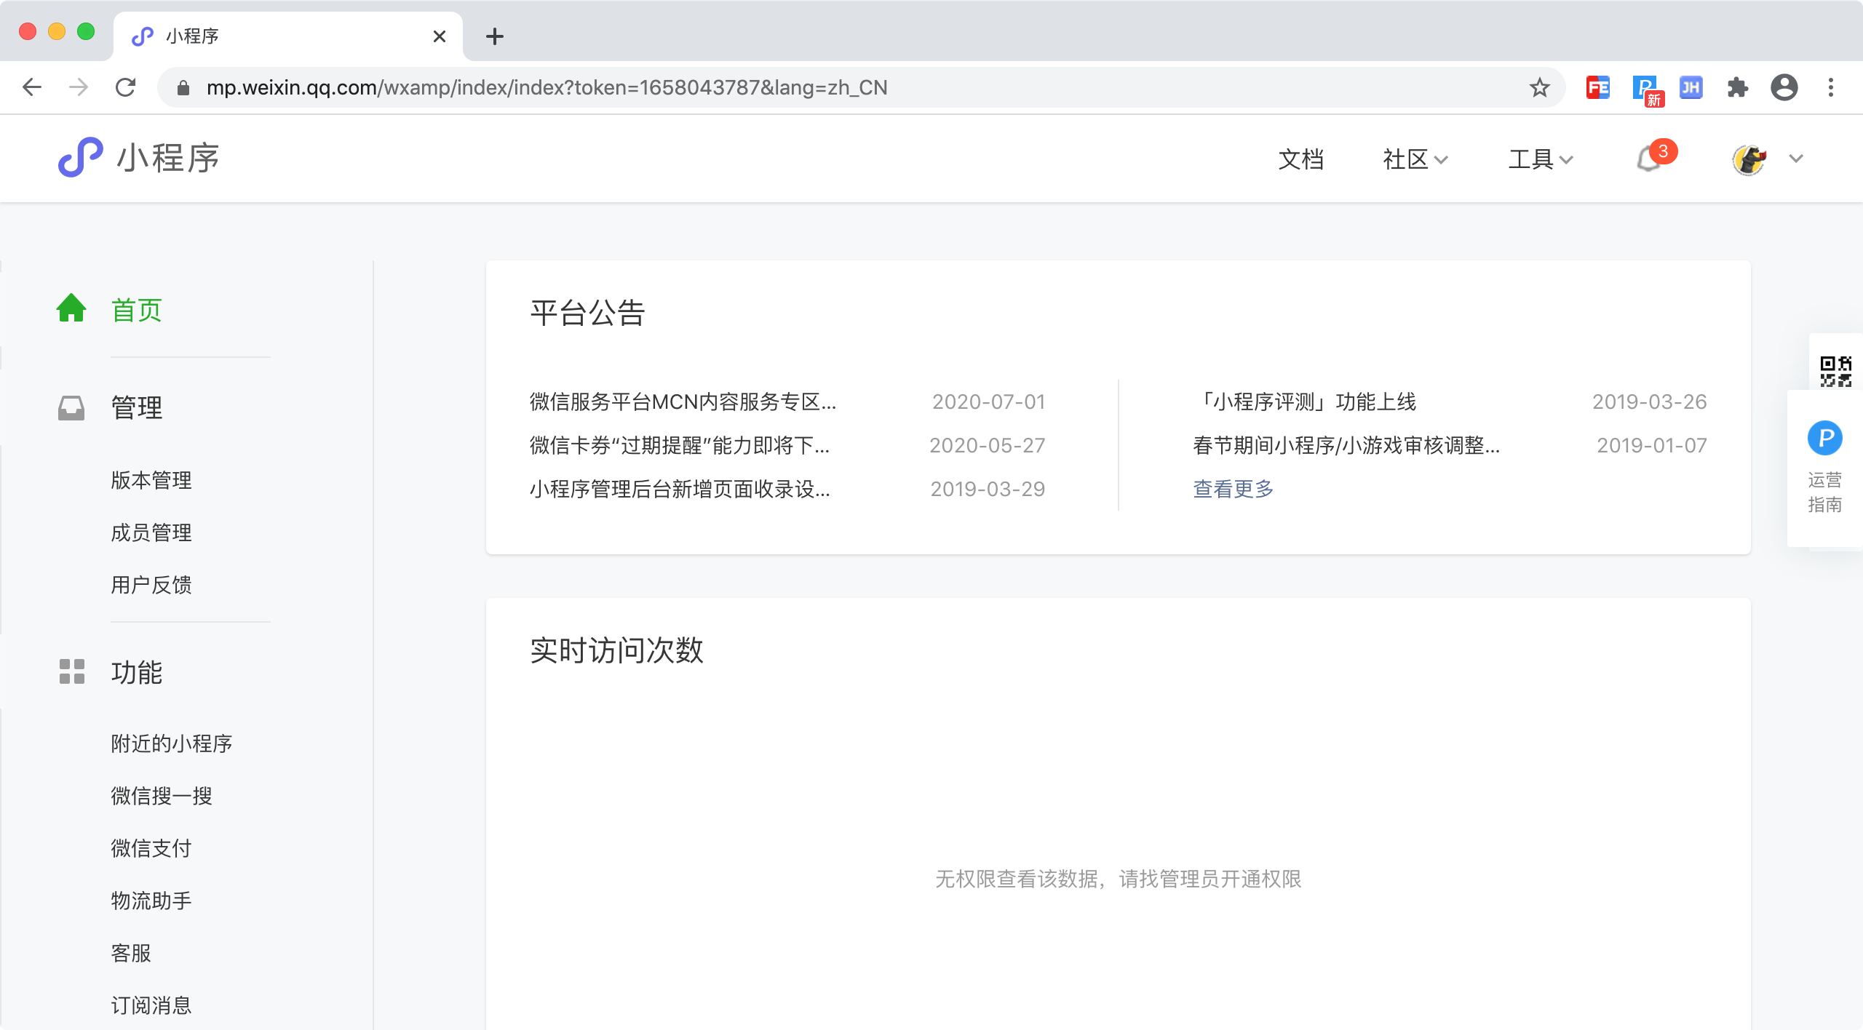The image size is (1863, 1030).
Task: Open a new browser tab
Action: coord(495,36)
